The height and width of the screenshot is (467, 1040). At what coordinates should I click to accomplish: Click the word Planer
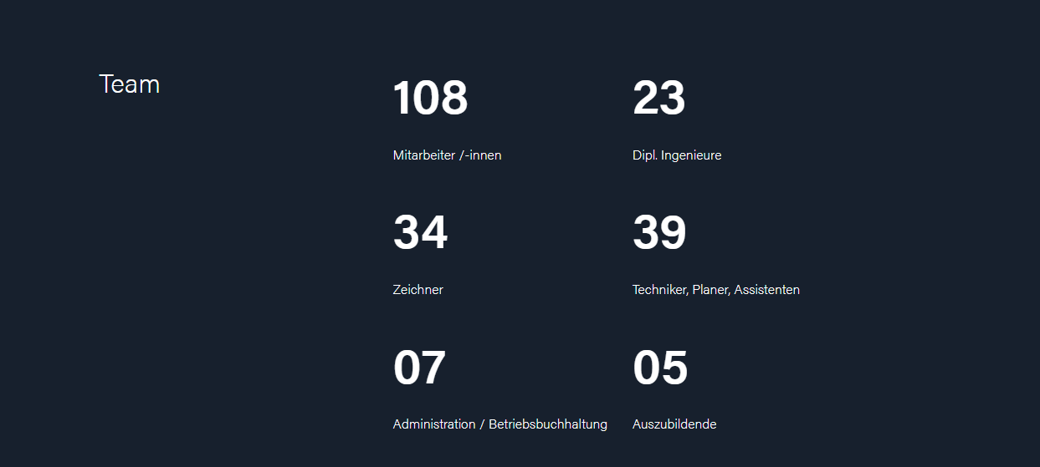point(711,290)
